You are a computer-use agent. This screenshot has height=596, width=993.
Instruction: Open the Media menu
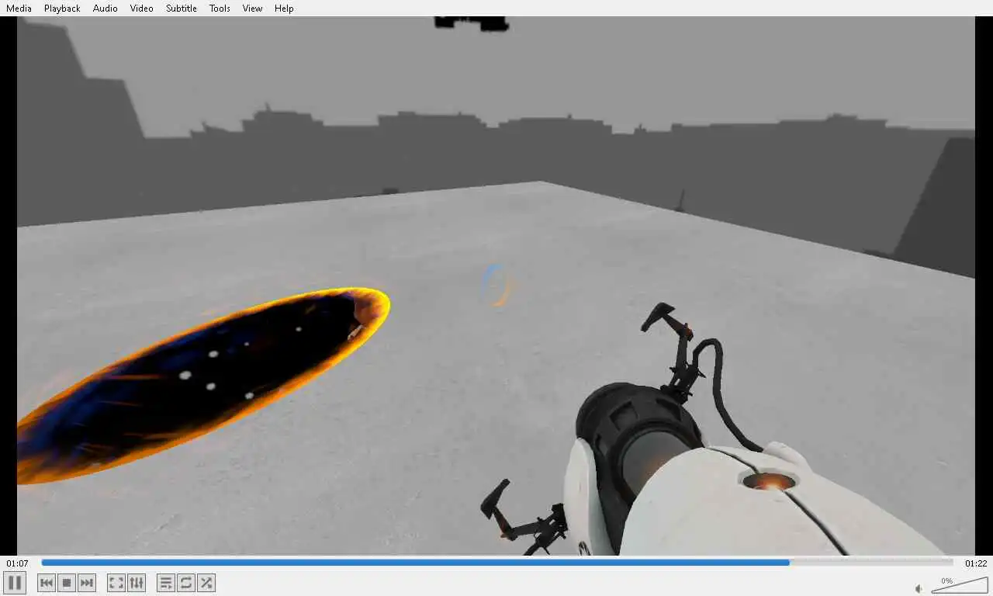point(19,9)
